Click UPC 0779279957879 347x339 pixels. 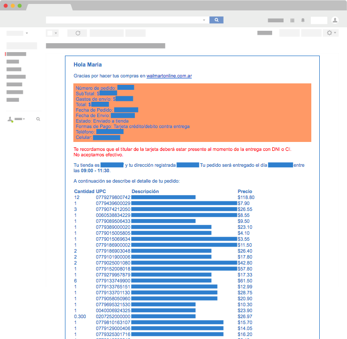click(113, 275)
